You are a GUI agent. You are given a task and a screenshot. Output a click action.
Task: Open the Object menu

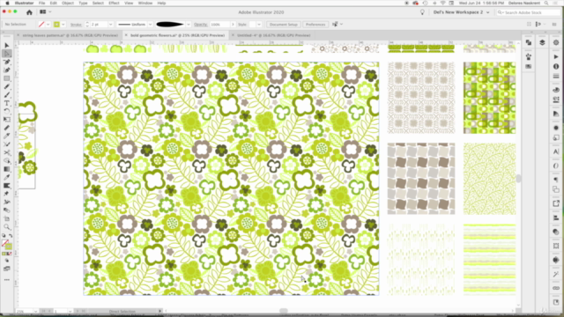[x=68, y=3]
